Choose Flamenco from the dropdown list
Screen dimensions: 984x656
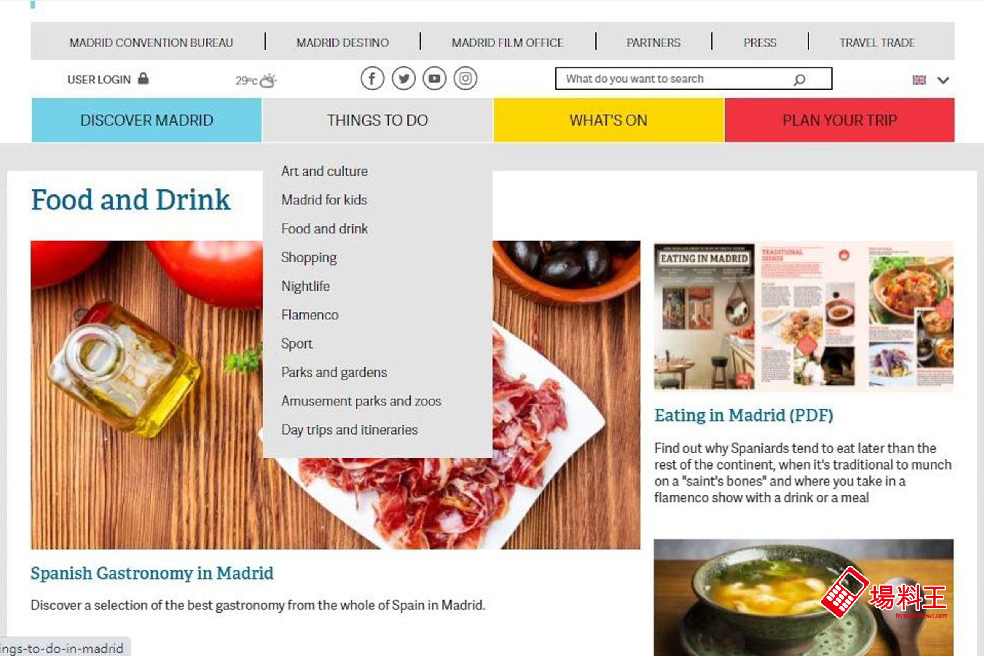coord(309,315)
